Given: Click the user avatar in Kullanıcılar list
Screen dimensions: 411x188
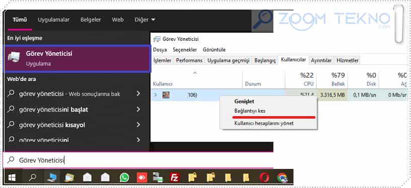Looking at the screenshot, I should coord(166,95).
